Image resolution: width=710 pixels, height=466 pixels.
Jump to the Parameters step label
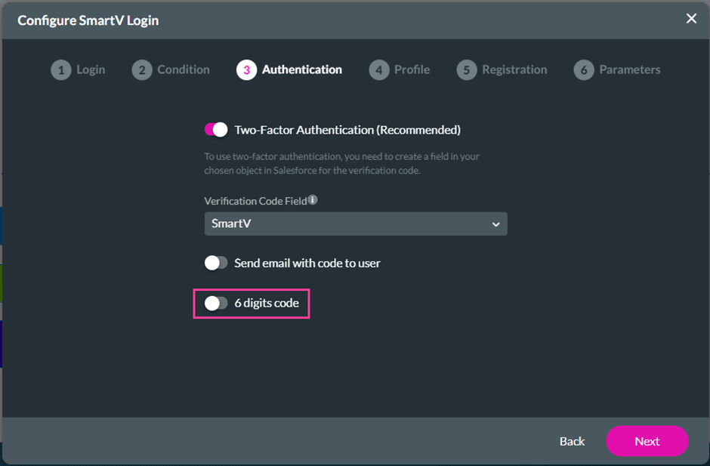[x=629, y=69]
